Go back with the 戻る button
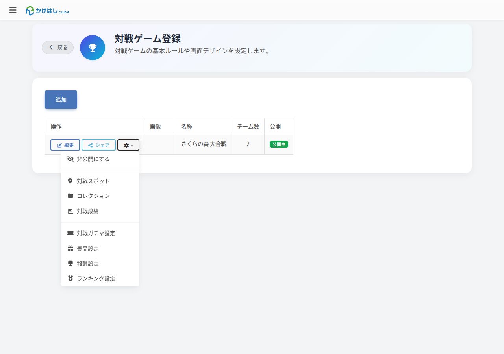The height and width of the screenshot is (354, 504). [x=58, y=48]
